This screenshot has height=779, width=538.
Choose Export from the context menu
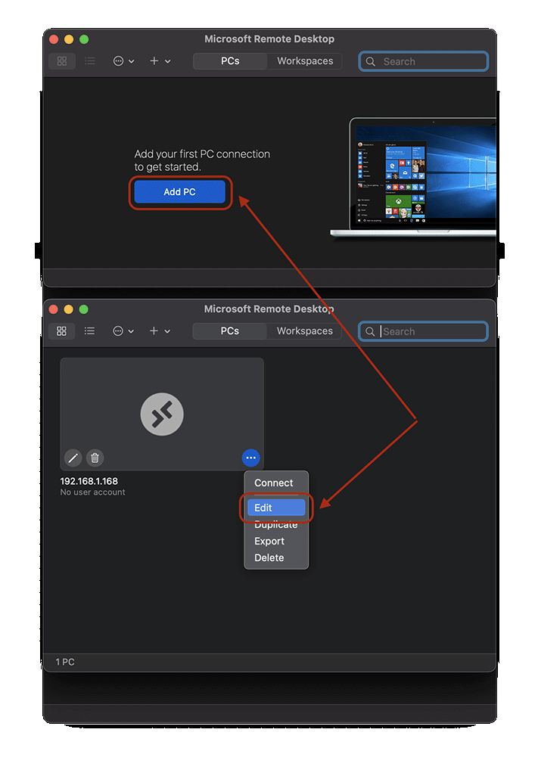(276, 541)
